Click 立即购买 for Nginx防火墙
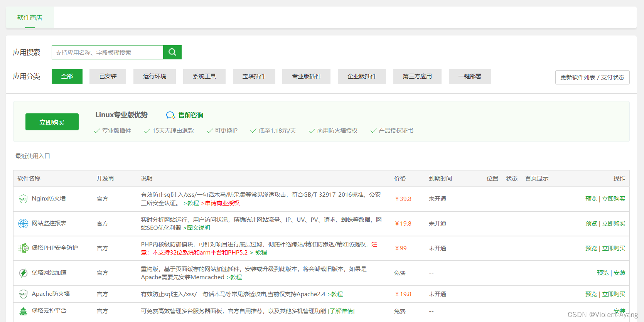The width and height of the screenshot is (644, 322). pyautogui.click(x=614, y=199)
